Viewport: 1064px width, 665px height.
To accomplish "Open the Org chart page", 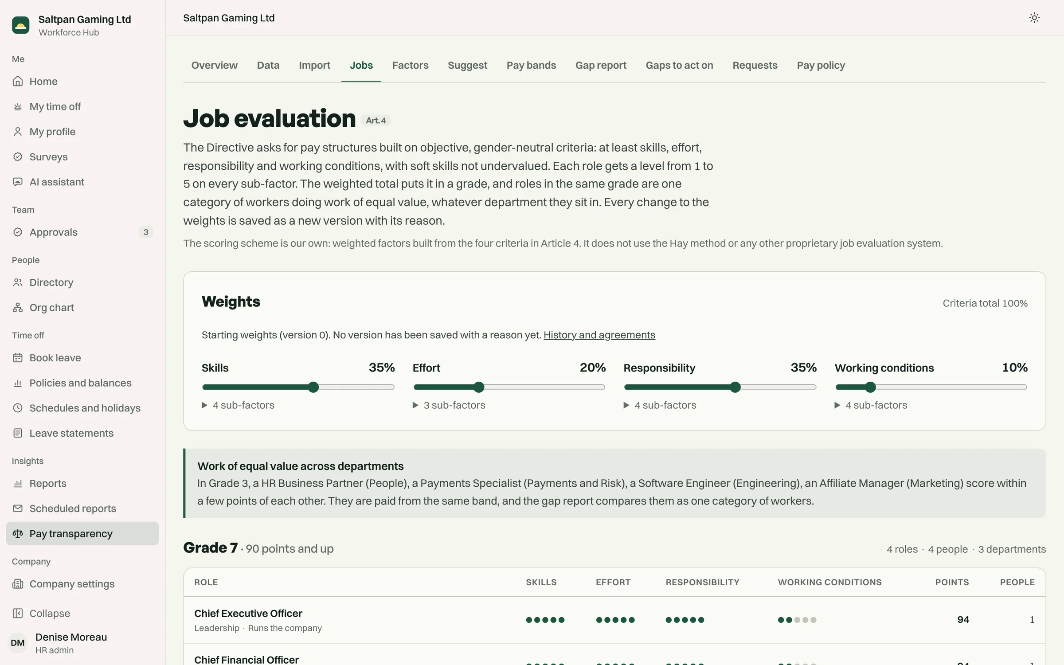I will click(x=82, y=308).
